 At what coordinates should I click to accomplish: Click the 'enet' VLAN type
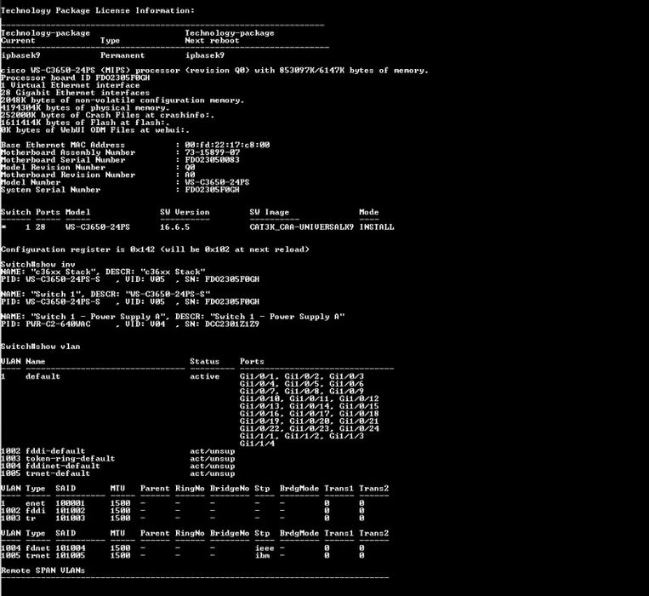coord(36,503)
